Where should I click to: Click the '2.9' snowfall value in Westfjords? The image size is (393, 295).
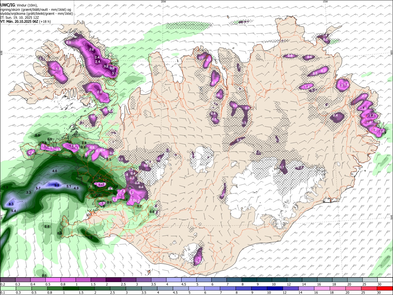(91, 49)
